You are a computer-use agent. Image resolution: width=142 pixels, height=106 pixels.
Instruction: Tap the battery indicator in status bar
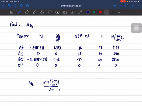(139, 1)
